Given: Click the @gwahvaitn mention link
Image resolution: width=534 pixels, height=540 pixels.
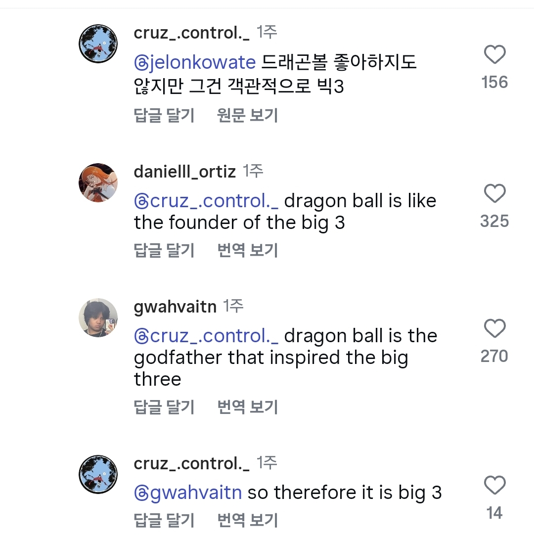Looking at the screenshot, I should point(188,493).
